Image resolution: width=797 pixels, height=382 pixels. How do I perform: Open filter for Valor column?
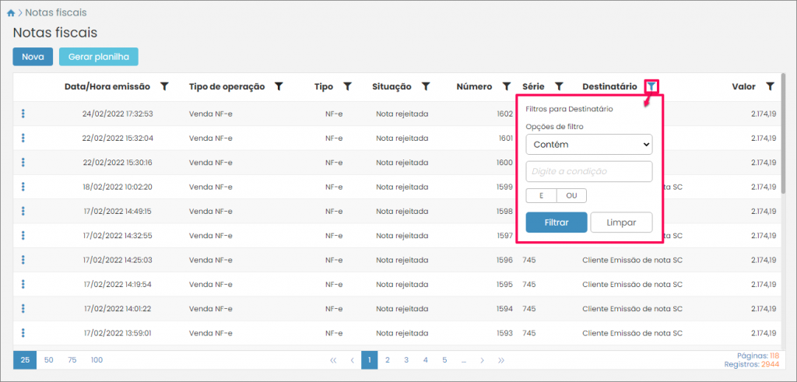tap(770, 86)
